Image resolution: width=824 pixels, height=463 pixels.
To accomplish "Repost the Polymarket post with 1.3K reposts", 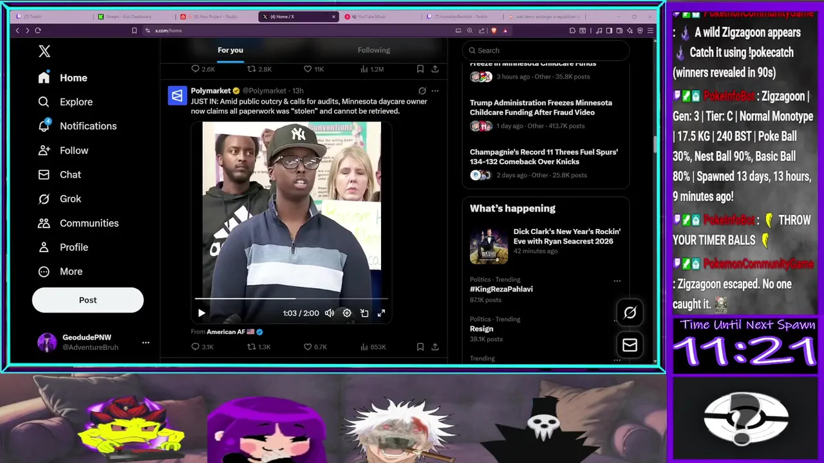I will (252, 347).
